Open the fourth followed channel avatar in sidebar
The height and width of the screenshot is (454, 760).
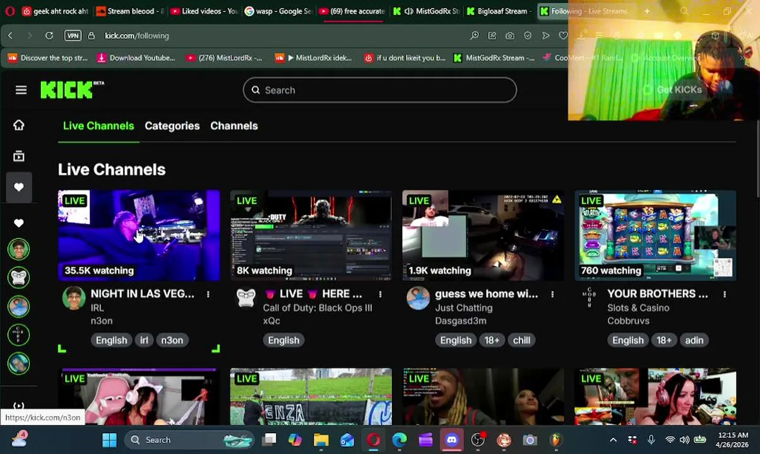pyautogui.click(x=18, y=335)
